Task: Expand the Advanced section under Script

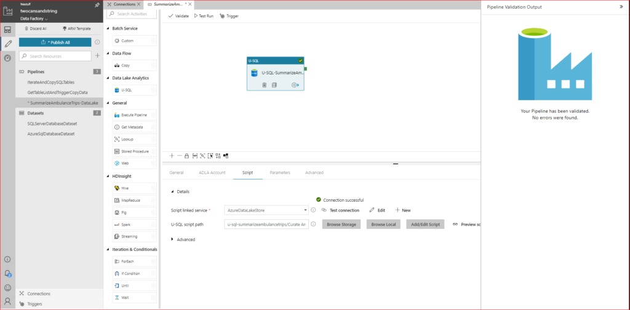Action: pos(172,239)
